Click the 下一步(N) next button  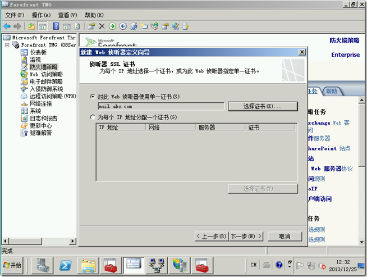(246, 236)
